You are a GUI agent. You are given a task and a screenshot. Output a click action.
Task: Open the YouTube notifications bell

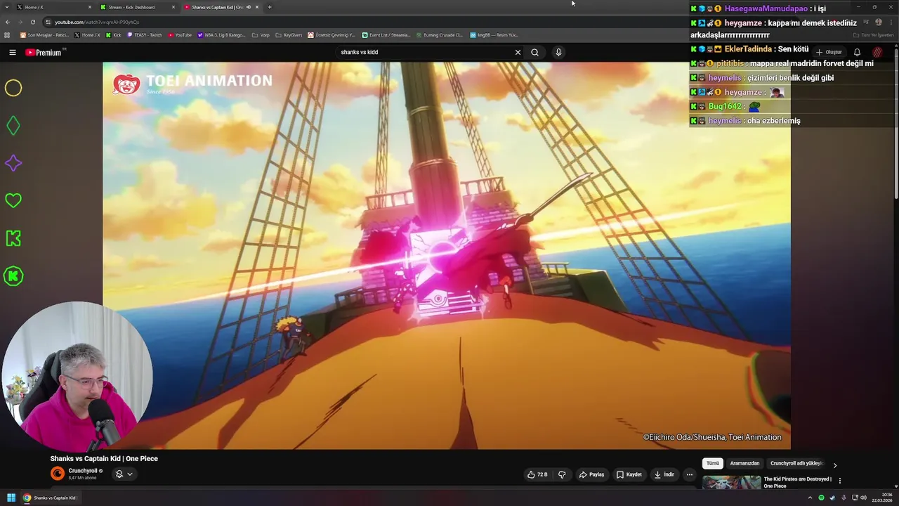click(x=857, y=52)
